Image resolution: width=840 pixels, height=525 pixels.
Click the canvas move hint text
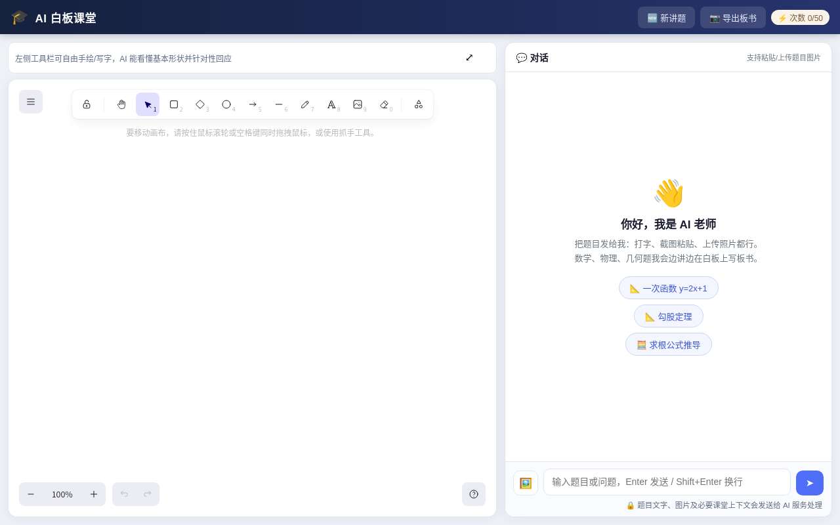[252, 133]
